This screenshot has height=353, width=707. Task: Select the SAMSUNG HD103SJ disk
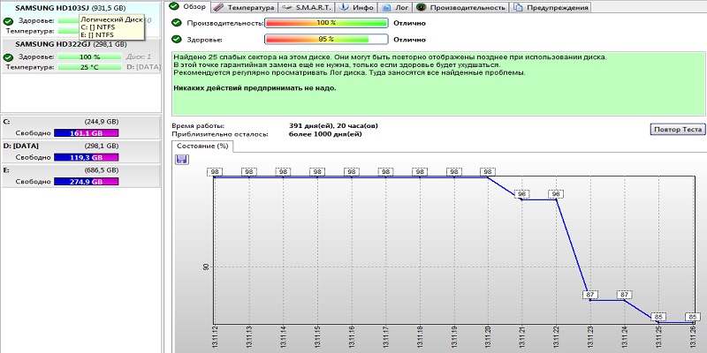[x=80, y=19]
